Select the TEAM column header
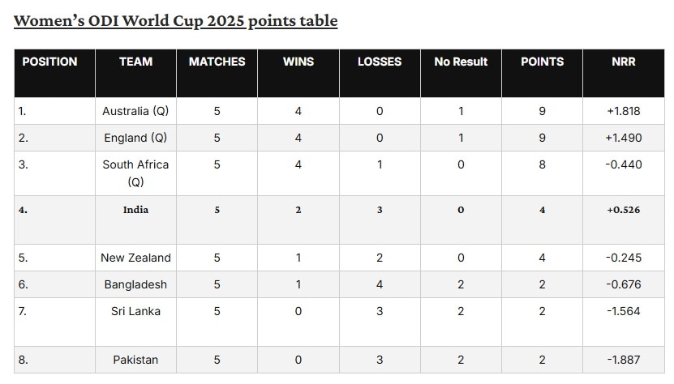 coord(135,62)
